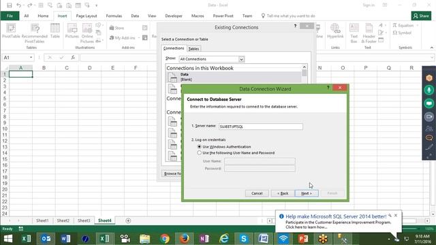Click the Hyperlink icon in Links group
The height and width of the screenshot is (245, 436).
[335, 31]
